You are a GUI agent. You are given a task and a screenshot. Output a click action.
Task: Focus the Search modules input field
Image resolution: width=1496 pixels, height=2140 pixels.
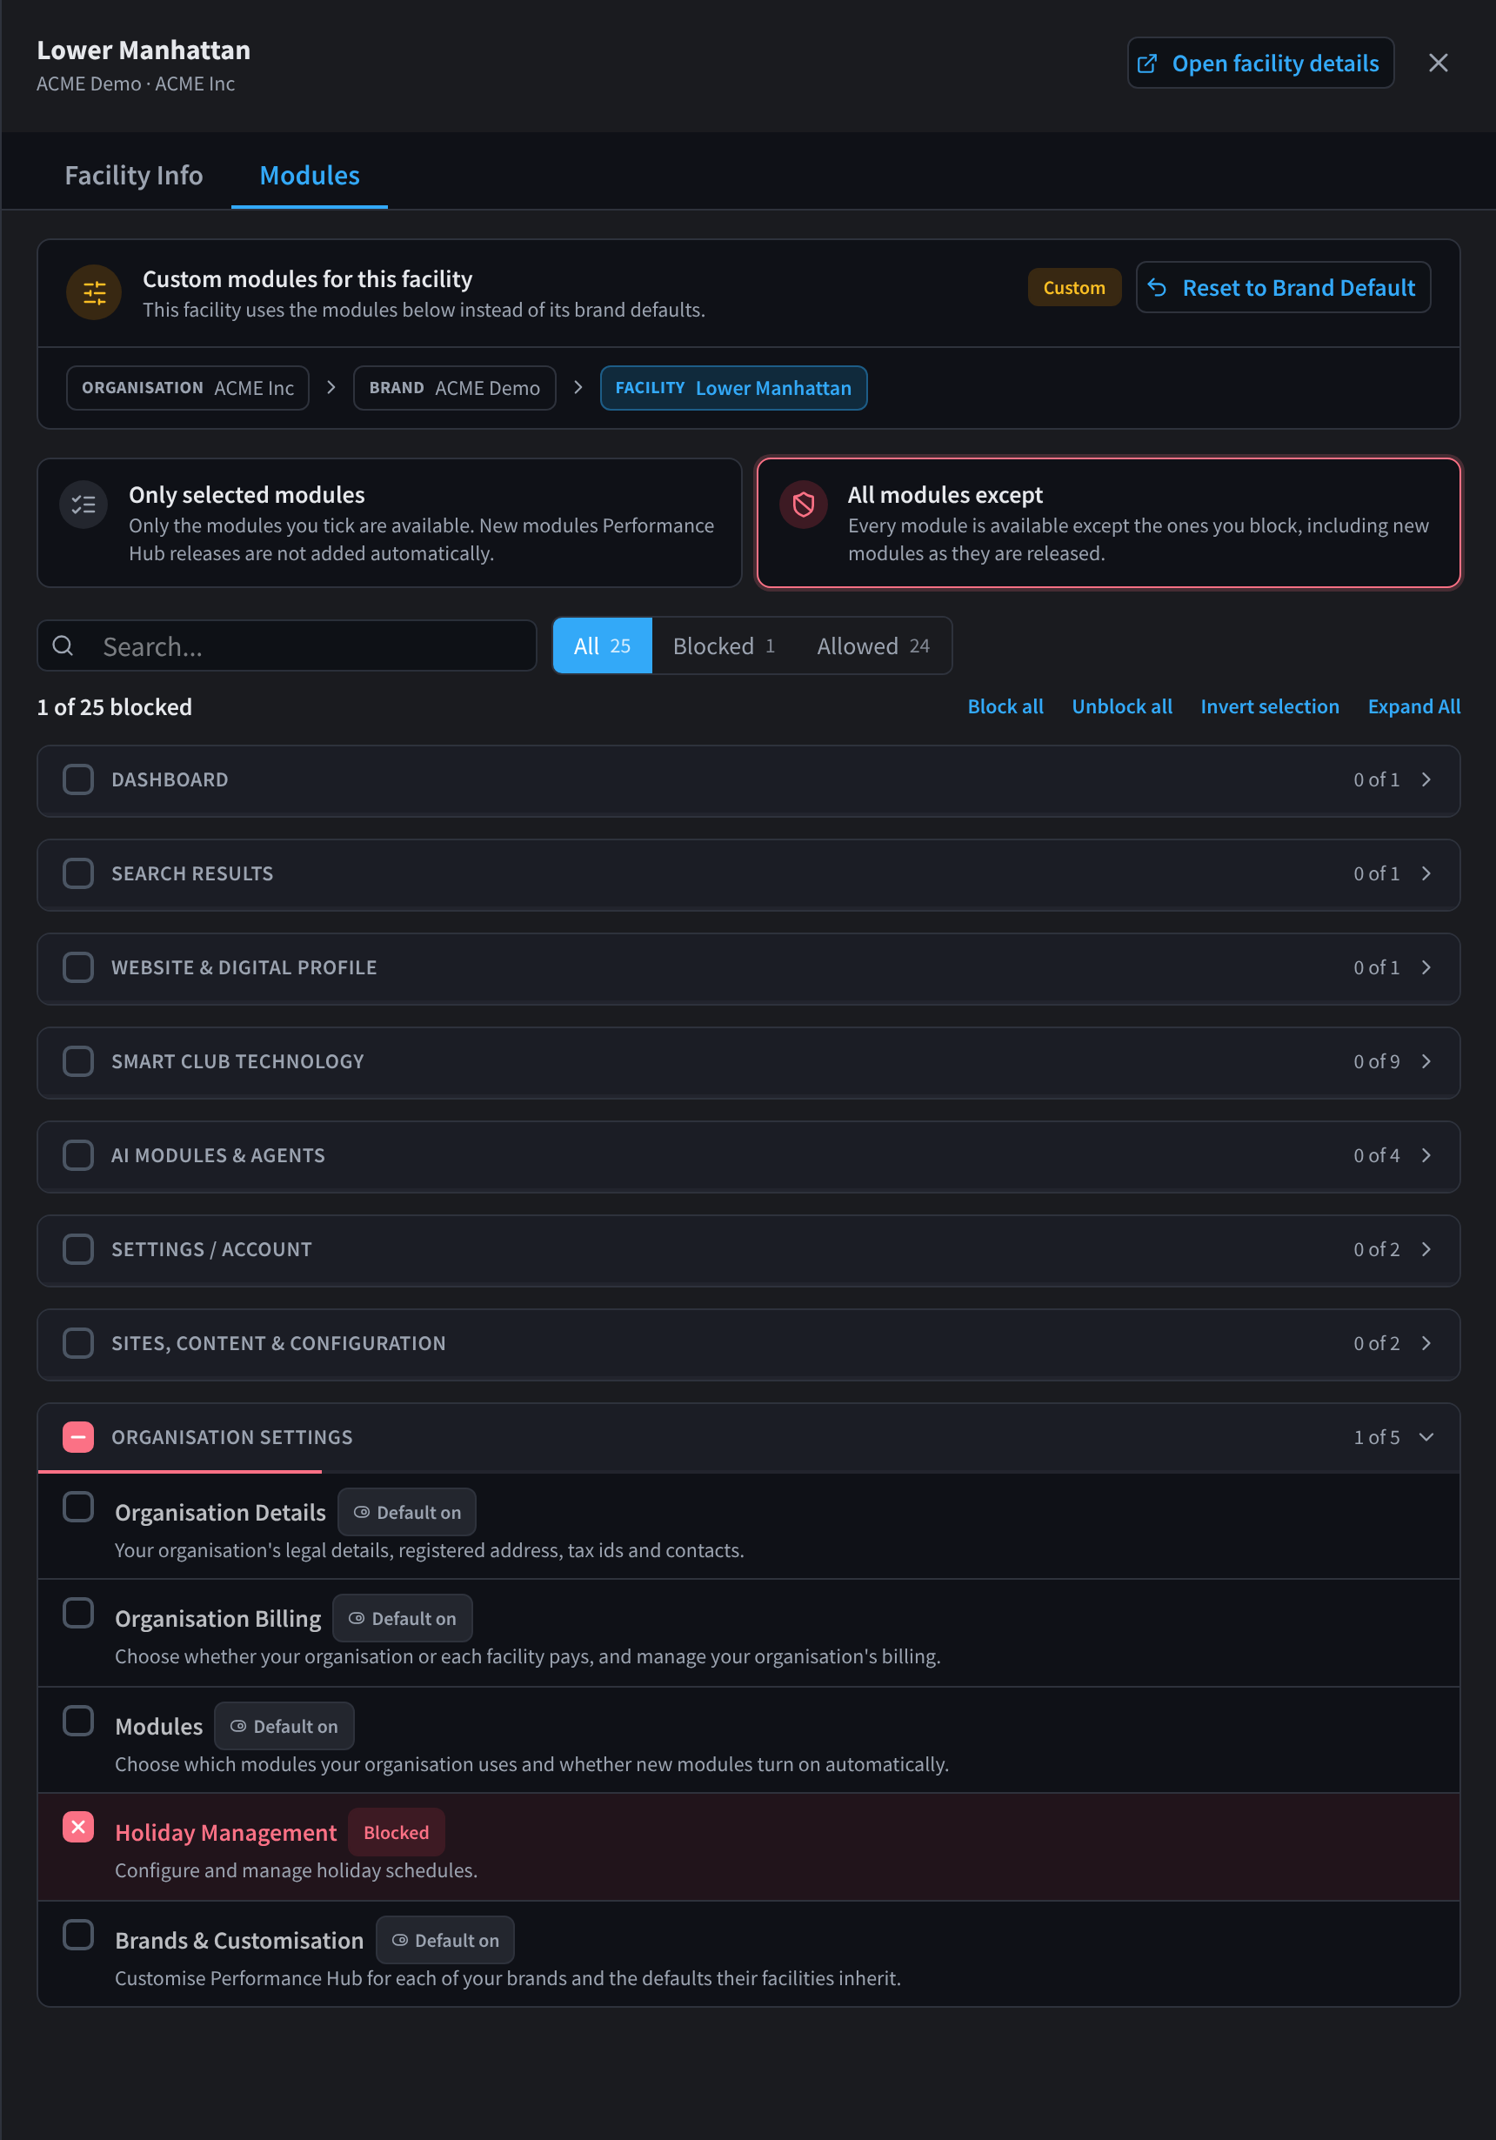coord(287,645)
